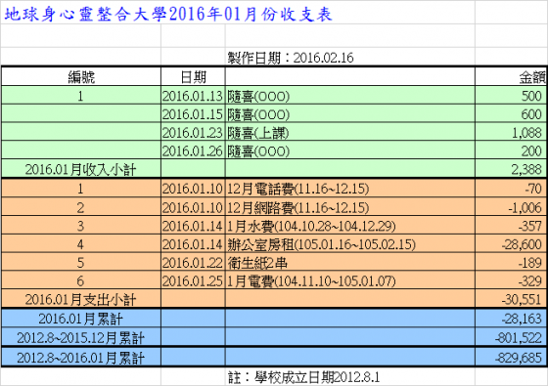Click expense amount -357
The height and width of the screenshot is (386, 548).
[511, 226]
